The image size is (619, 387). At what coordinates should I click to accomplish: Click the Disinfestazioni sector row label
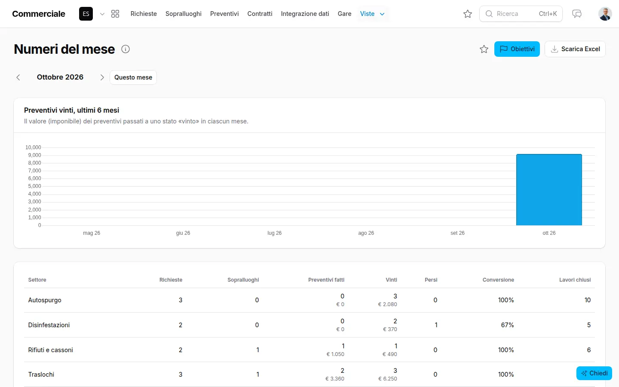click(x=49, y=325)
